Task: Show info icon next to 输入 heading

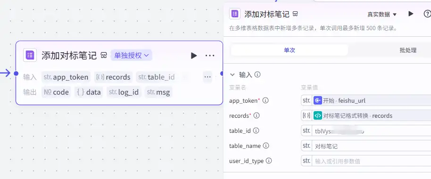Action: tap(257, 74)
